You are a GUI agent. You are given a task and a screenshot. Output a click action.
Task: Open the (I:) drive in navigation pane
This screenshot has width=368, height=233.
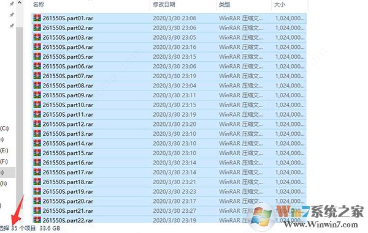coord(4,183)
